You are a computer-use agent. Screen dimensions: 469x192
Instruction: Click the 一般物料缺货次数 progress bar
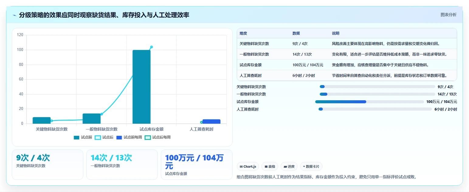[378, 94]
